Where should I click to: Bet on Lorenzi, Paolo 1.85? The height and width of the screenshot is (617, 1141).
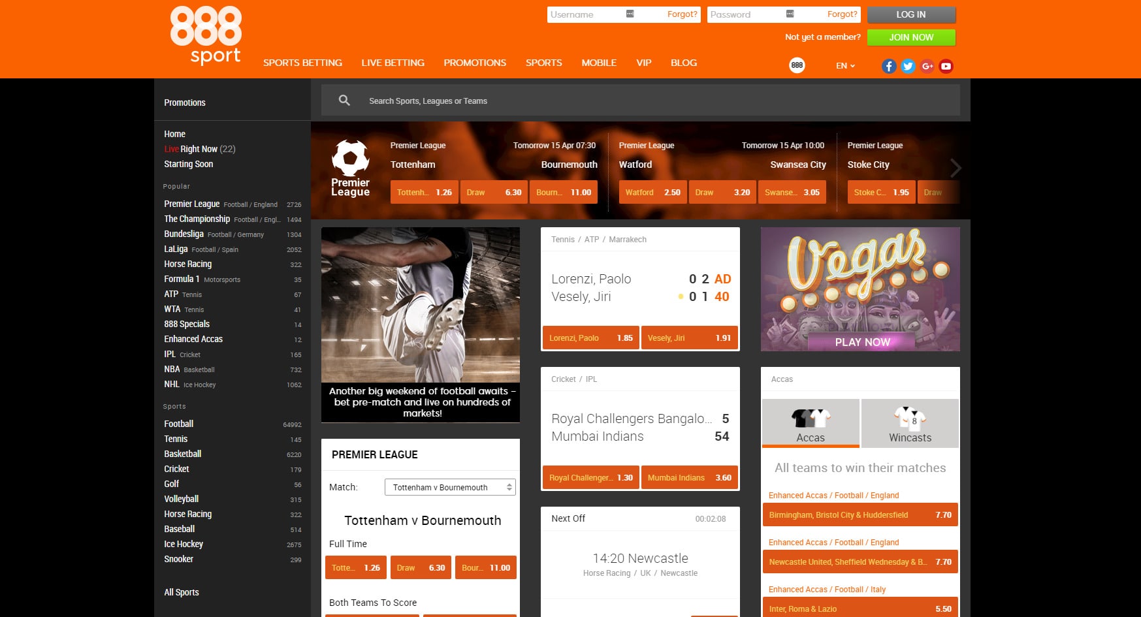(590, 338)
